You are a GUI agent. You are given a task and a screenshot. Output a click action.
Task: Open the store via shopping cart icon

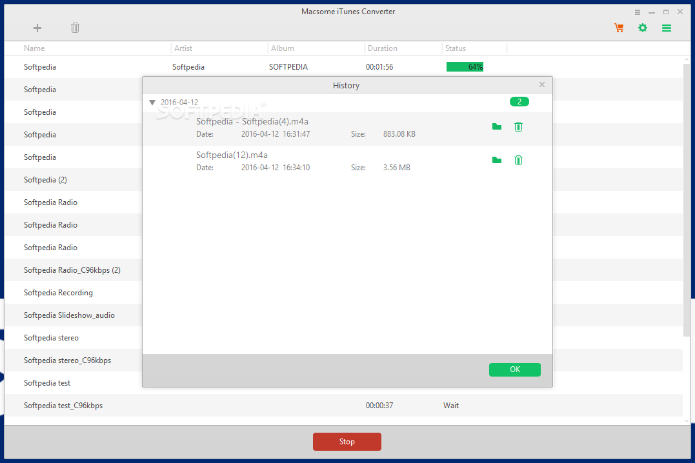click(619, 28)
